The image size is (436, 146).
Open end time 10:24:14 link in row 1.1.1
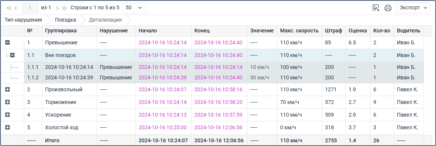tap(218, 67)
